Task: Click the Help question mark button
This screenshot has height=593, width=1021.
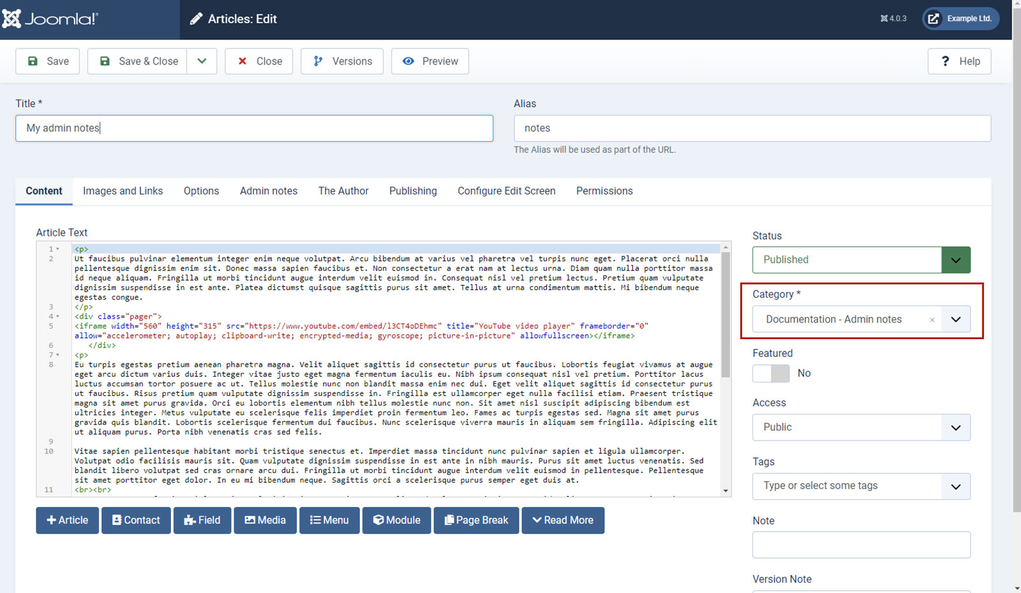Action: coord(960,61)
